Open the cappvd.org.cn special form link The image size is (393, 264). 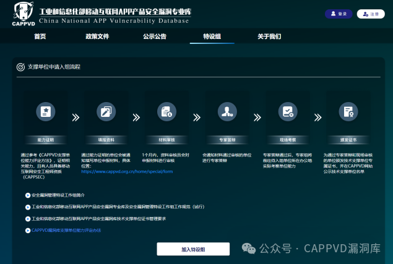(x=127, y=172)
